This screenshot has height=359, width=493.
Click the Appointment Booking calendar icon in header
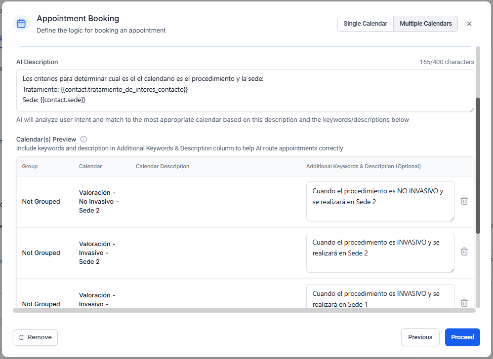21,24
